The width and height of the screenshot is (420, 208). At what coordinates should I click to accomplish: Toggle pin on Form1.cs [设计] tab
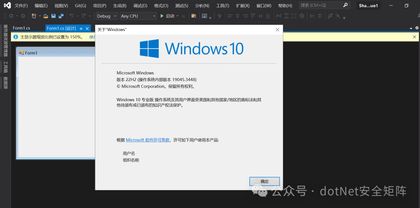[81, 28]
